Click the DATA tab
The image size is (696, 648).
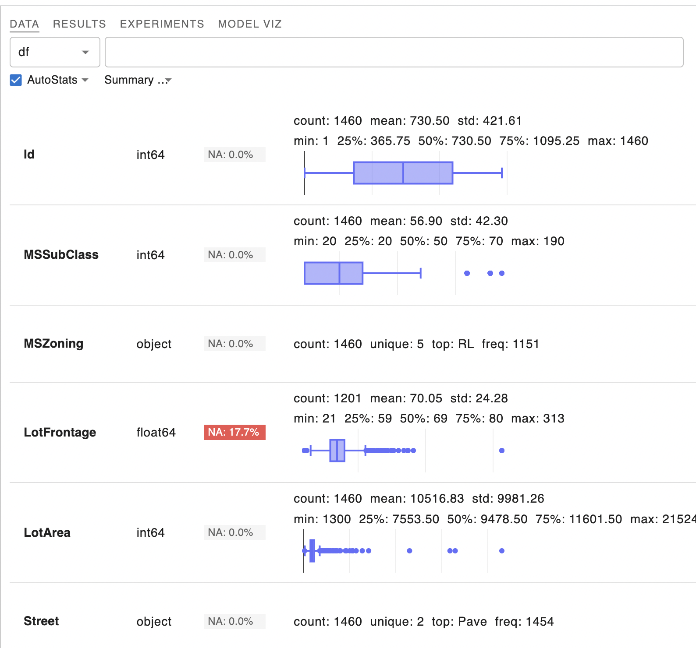click(25, 24)
